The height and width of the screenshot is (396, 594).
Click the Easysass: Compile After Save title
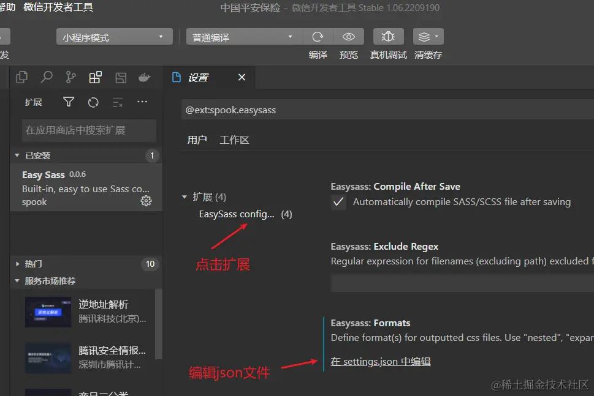(395, 187)
